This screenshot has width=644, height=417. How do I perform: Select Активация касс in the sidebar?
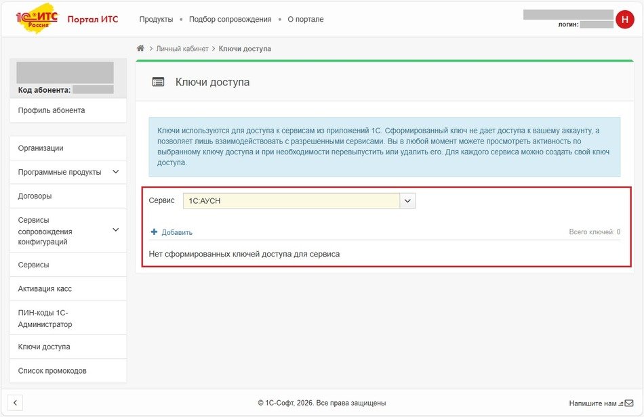(45, 289)
